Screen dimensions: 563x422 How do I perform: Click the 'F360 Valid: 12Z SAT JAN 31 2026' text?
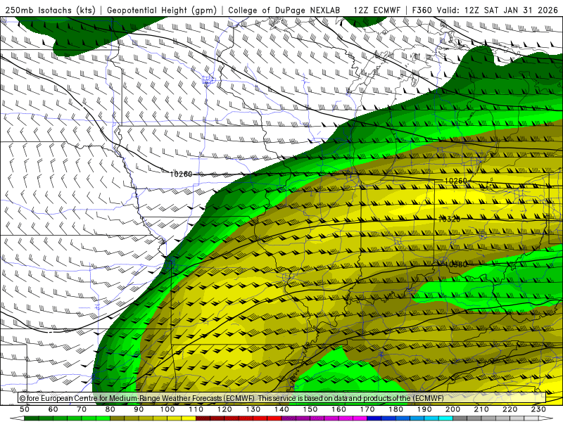(x=485, y=10)
